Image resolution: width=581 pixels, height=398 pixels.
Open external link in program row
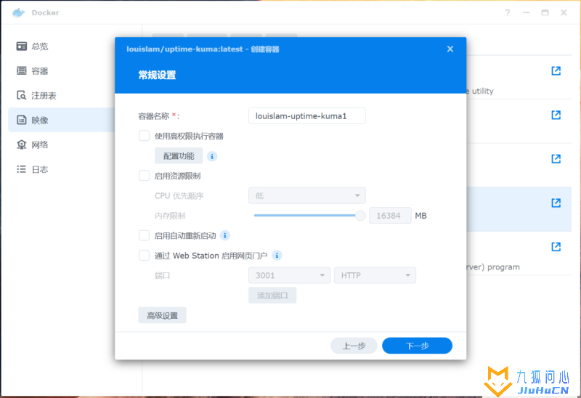coord(556,247)
